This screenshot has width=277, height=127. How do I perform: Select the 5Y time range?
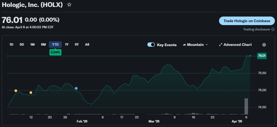(x=77, y=45)
